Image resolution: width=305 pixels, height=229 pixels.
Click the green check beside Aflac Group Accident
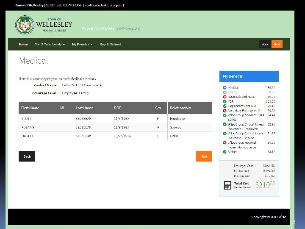pos(225,115)
